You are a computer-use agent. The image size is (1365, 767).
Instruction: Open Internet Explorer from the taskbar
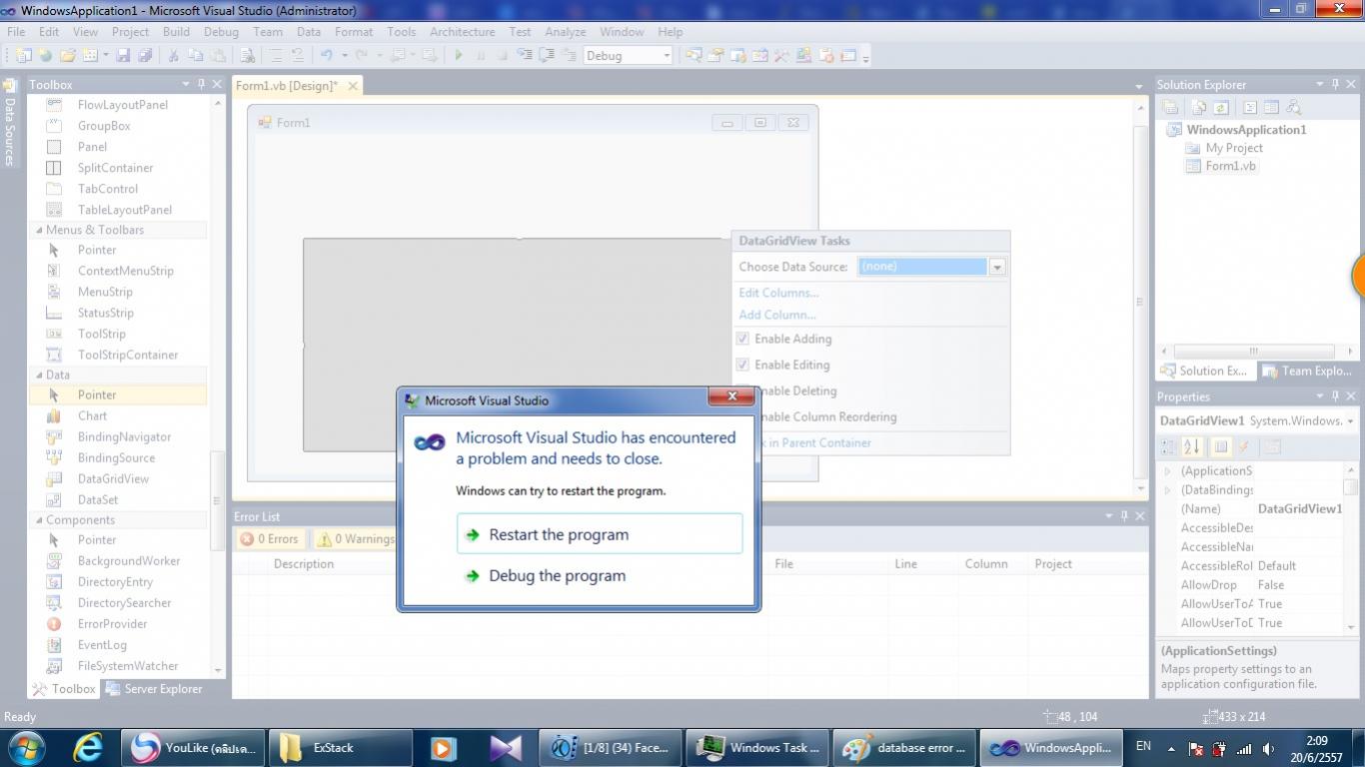click(x=89, y=747)
